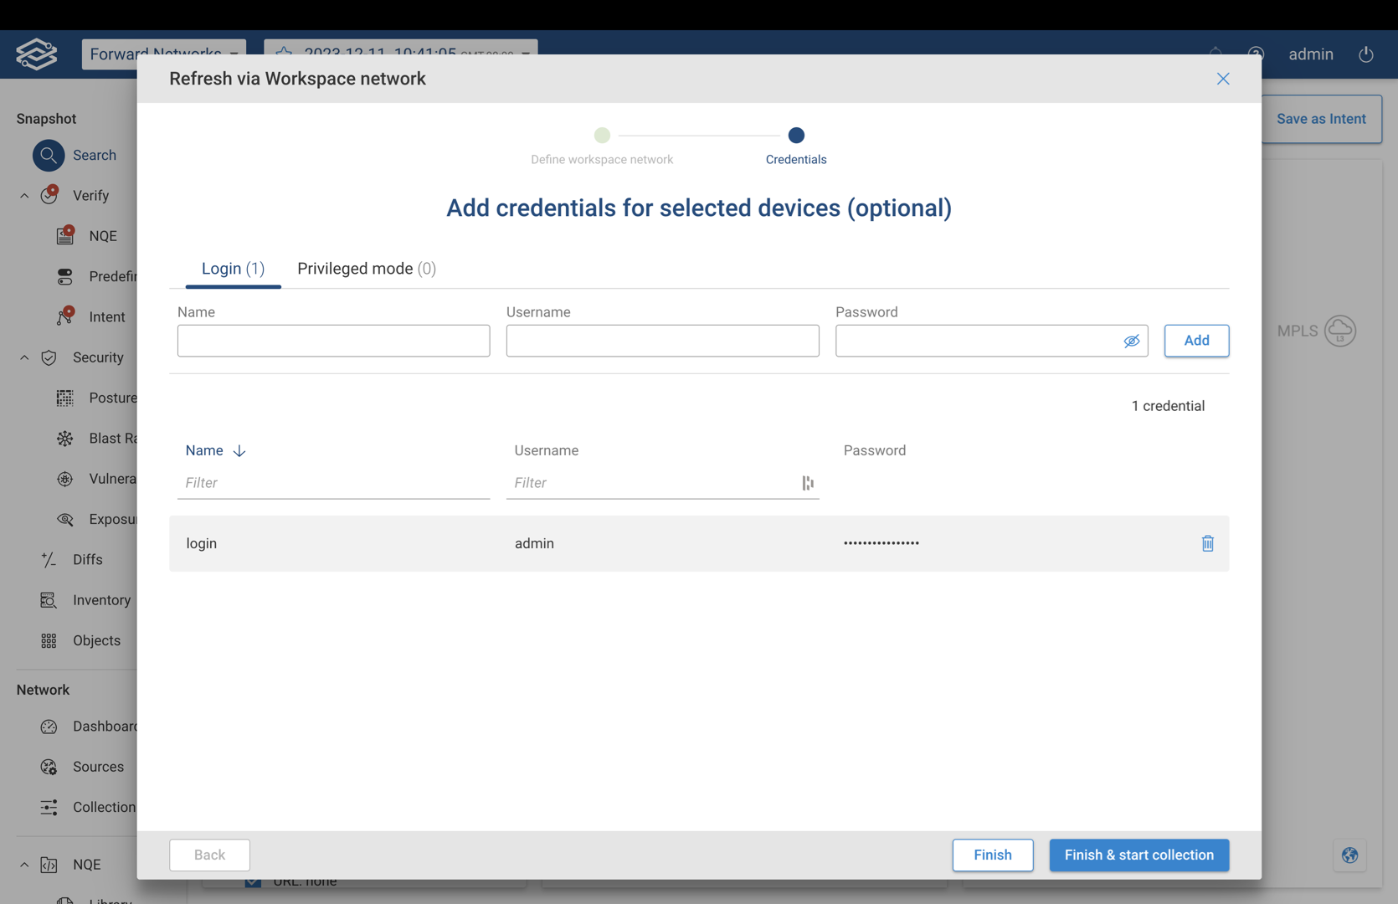The image size is (1398, 904).
Task: Click the Sources icon in Network section
Action: (49, 767)
